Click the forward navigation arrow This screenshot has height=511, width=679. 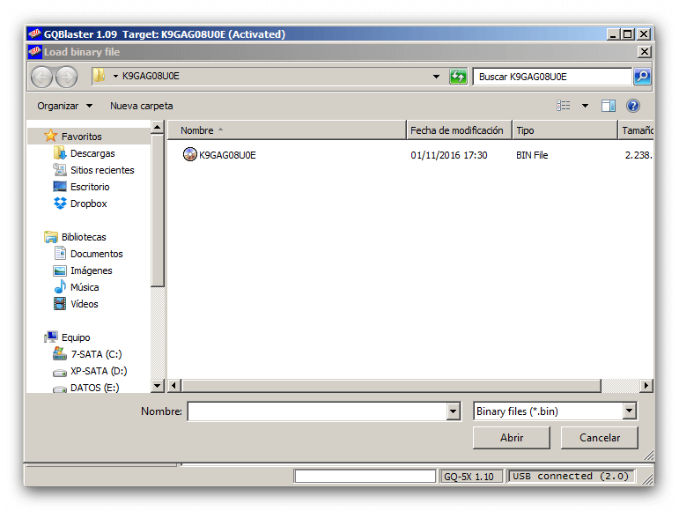(66, 77)
